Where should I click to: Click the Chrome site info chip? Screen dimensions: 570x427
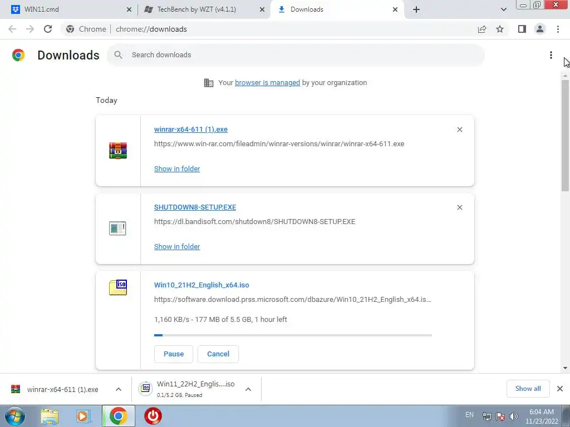click(86, 29)
